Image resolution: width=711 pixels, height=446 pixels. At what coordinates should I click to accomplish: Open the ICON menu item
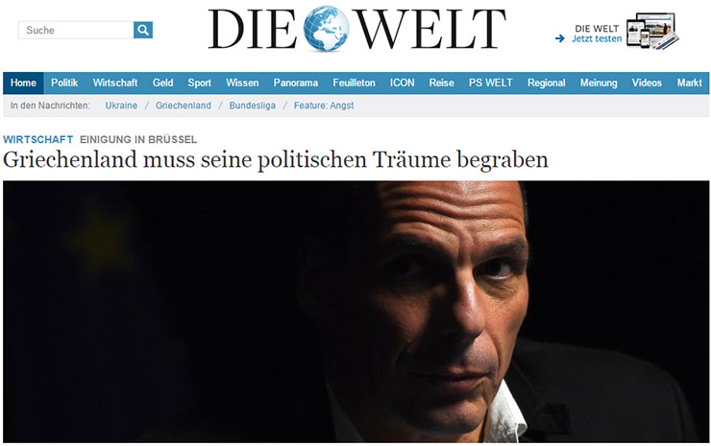pos(403,82)
